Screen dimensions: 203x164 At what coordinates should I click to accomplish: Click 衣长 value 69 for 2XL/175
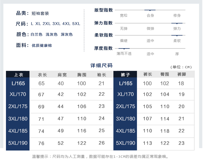pos(41,107)
